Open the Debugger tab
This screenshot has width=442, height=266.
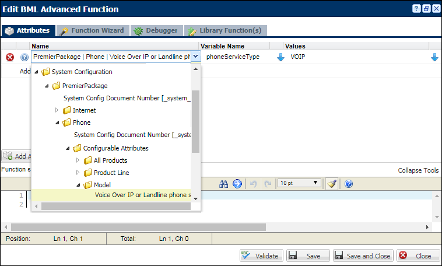click(156, 30)
